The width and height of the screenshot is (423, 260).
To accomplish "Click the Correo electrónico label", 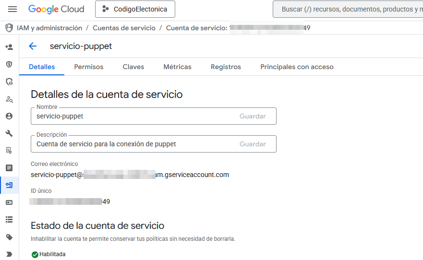I will pyautogui.click(x=54, y=164).
